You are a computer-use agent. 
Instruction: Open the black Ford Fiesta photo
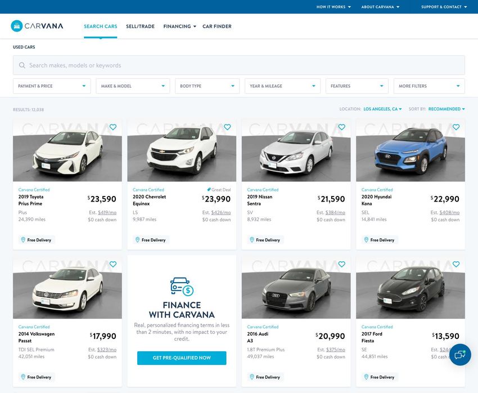click(411, 288)
